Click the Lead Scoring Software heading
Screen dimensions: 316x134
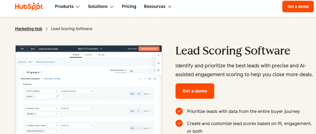pos(233,51)
